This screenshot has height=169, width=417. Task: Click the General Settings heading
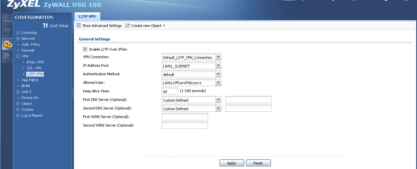[x=94, y=39]
